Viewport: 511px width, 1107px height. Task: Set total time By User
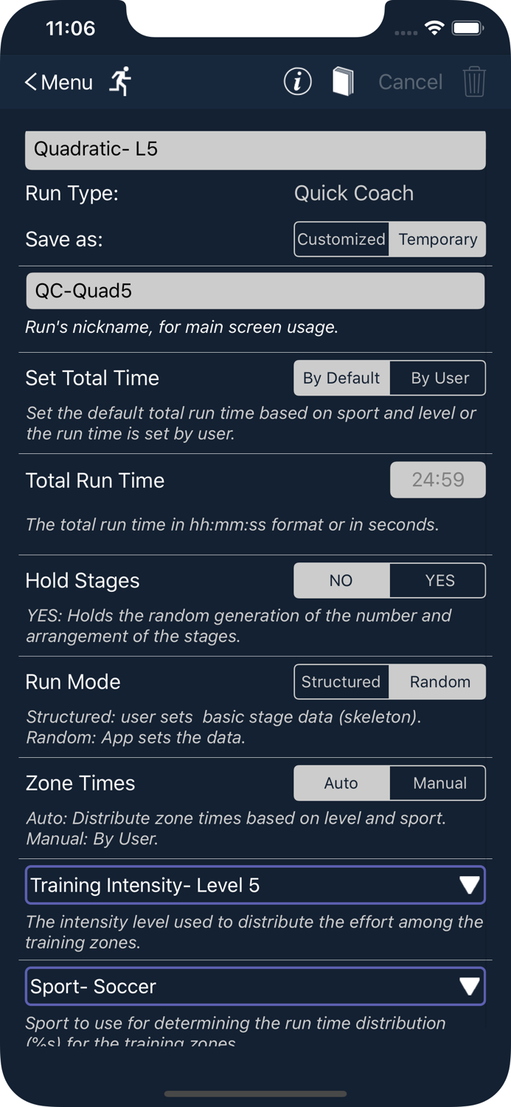439,378
